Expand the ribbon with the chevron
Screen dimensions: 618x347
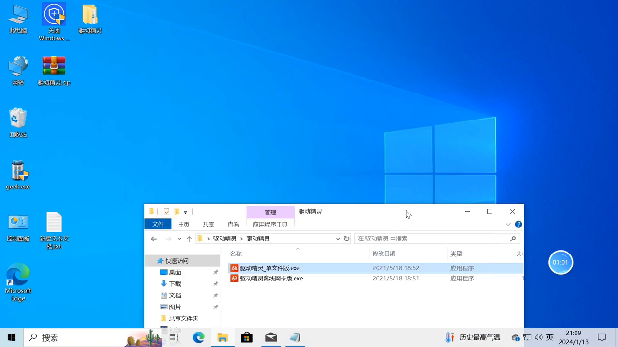point(508,224)
